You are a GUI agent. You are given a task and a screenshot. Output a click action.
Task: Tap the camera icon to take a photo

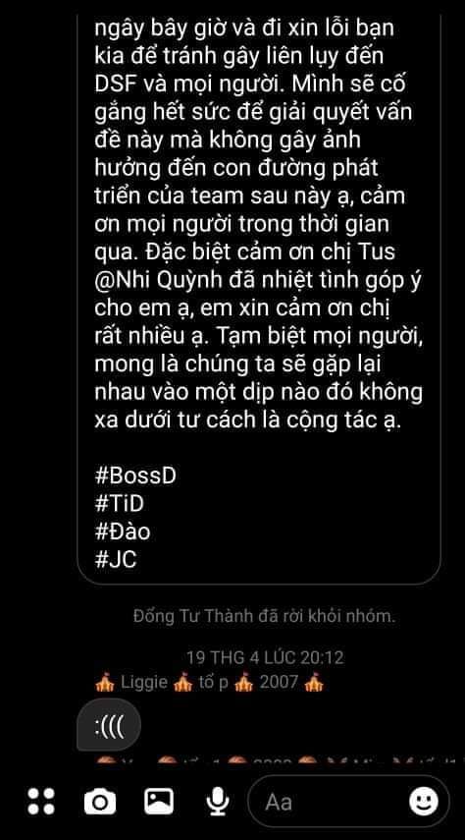pyautogui.click(x=100, y=803)
